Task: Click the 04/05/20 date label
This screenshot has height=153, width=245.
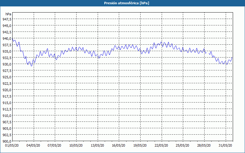Action: [x=33, y=146]
